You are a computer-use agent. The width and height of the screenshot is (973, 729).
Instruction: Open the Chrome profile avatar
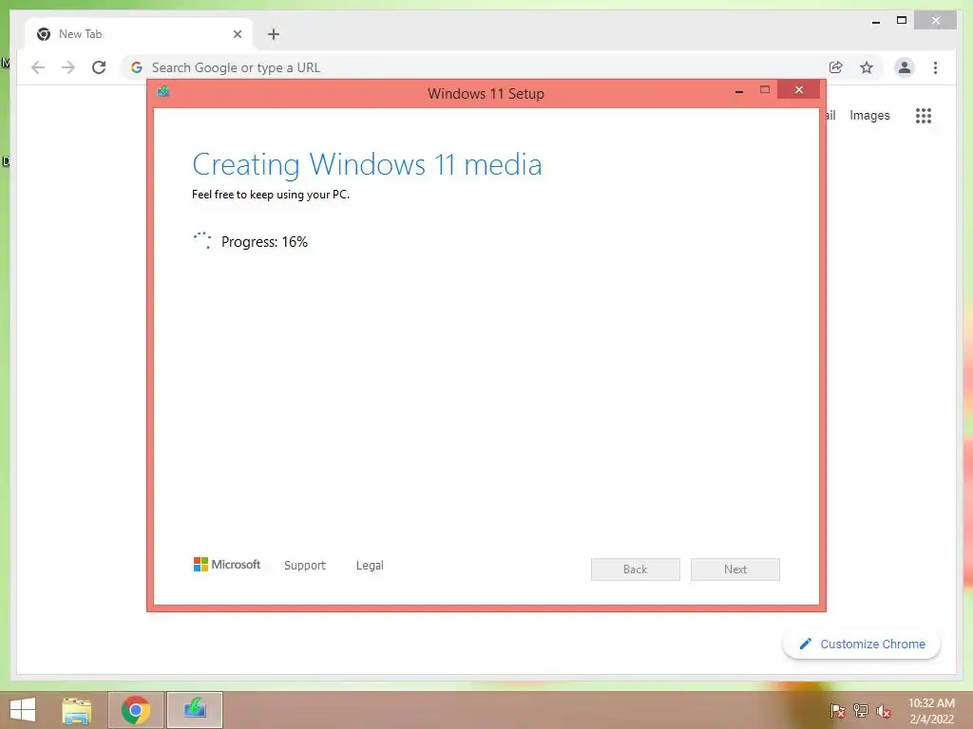[x=905, y=67]
